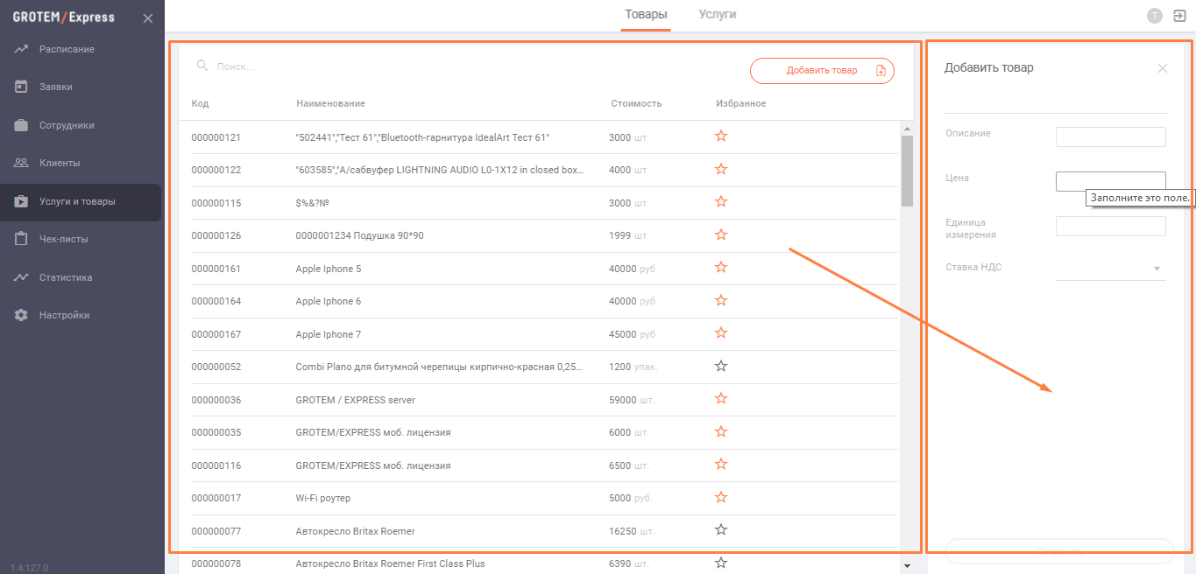Click the logout icon in top right
Image resolution: width=1196 pixels, height=574 pixels.
click(x=1178, y=15)
